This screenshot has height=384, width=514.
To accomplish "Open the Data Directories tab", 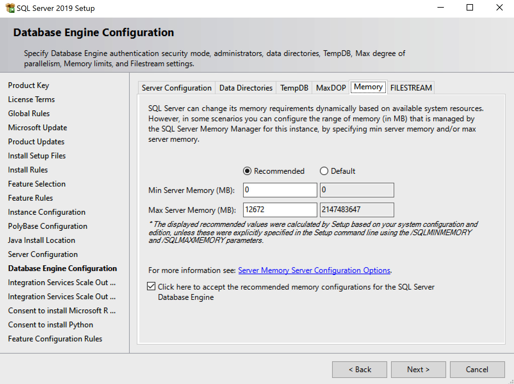I will point(245,88).
